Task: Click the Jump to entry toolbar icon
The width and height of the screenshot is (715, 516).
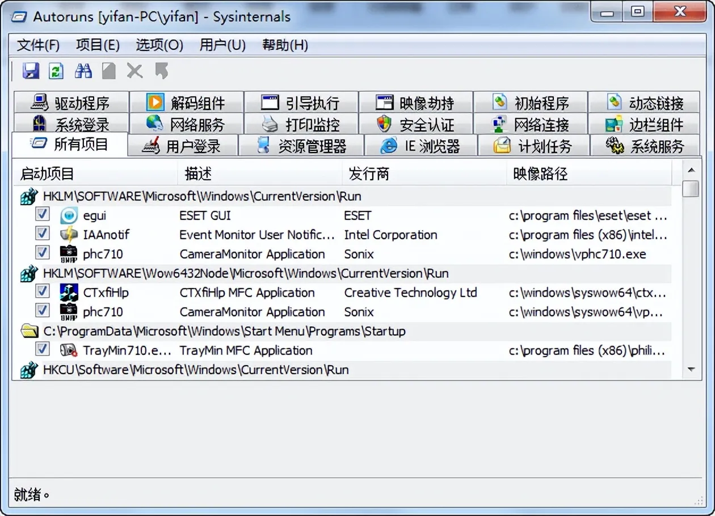Action: 162,71
